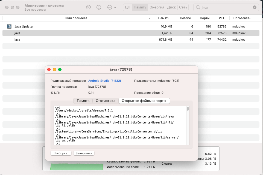Viewport: 263px width, 175px height.
Task: Switch to the ЦП tab
Action: [128, 7]
